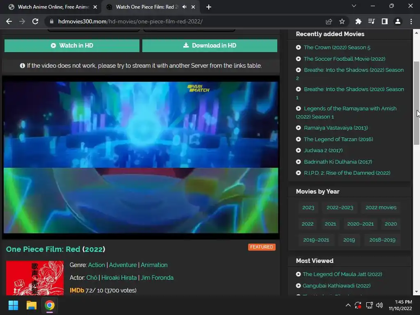The height and width of the screenshot is (315, 420).
Task: Select the 2023 year tag
Action: pos(308,208)
